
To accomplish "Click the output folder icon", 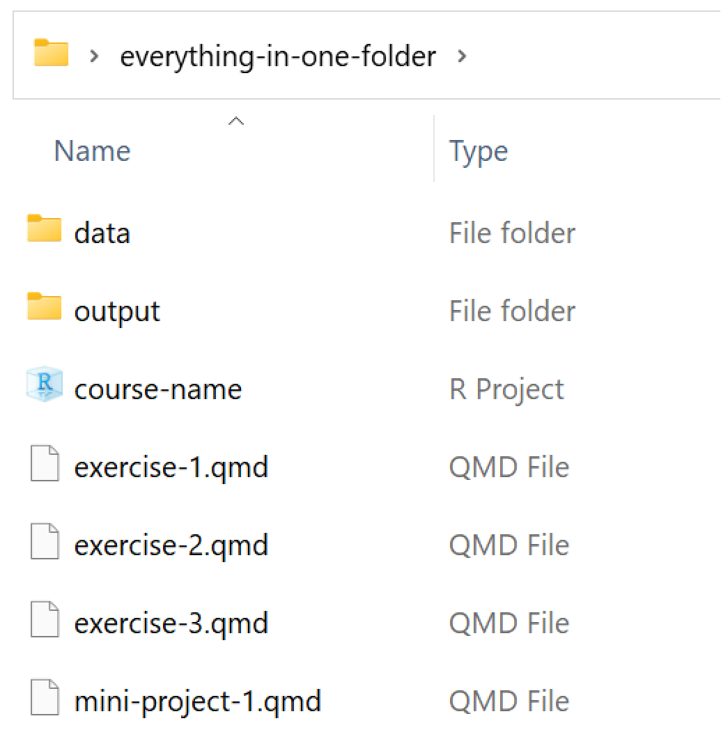I will (x=45, y=308).
